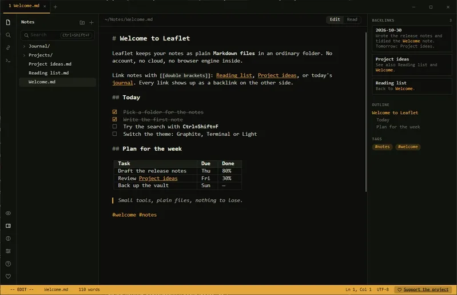Click the #notes hashtag in the document
Viewport: 457px width, 295px height.
(x=148, y=215)
